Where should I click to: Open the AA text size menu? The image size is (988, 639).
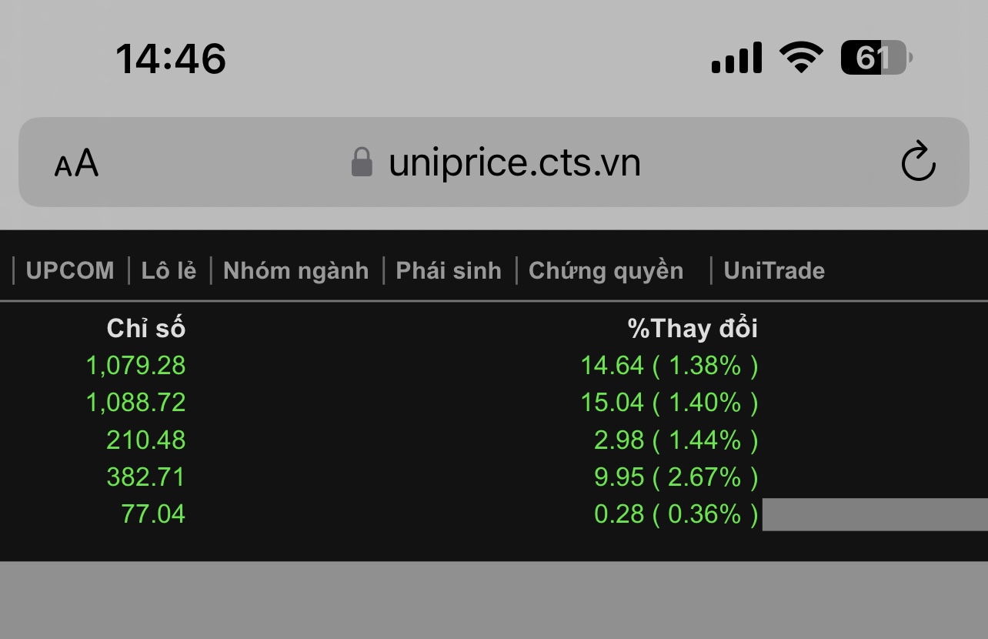point(76,163)
